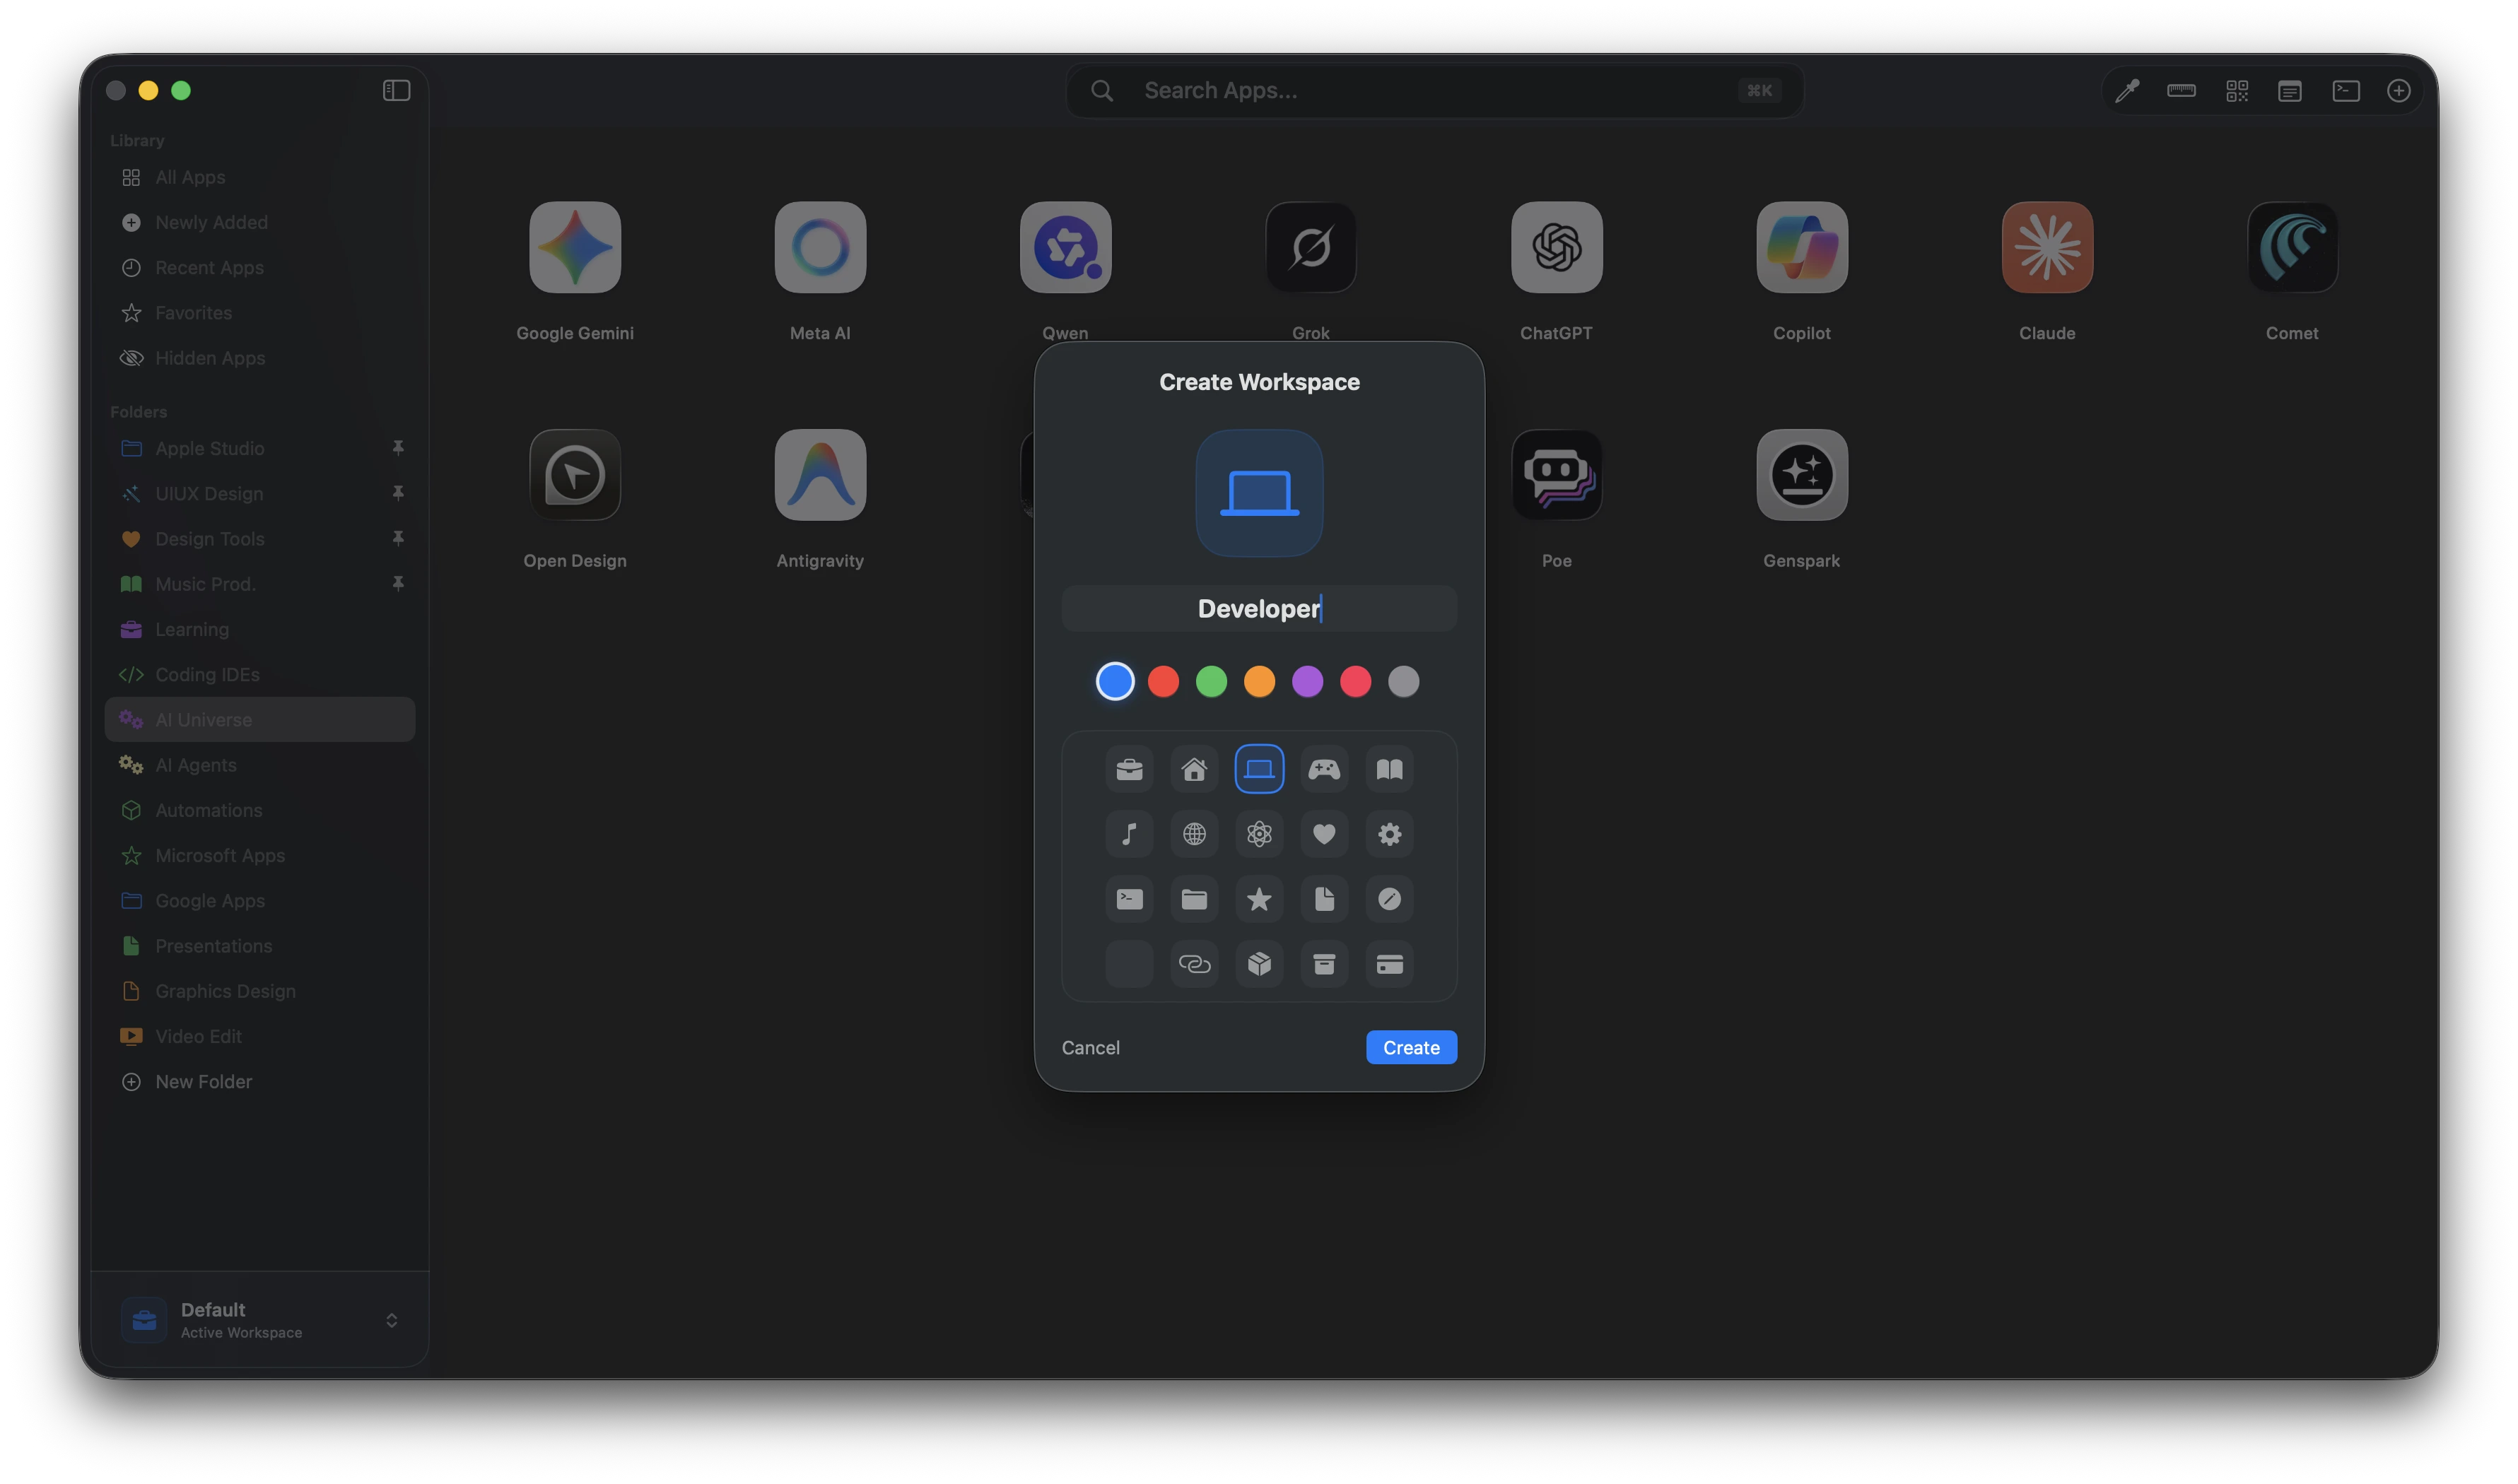The height and width of the screenshot is (1484, 2518).
Task: Open the Default active workspace switcher
Action: coord(260,1320)
